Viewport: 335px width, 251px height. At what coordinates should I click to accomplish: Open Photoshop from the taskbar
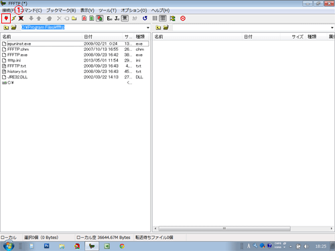(47, 246)
